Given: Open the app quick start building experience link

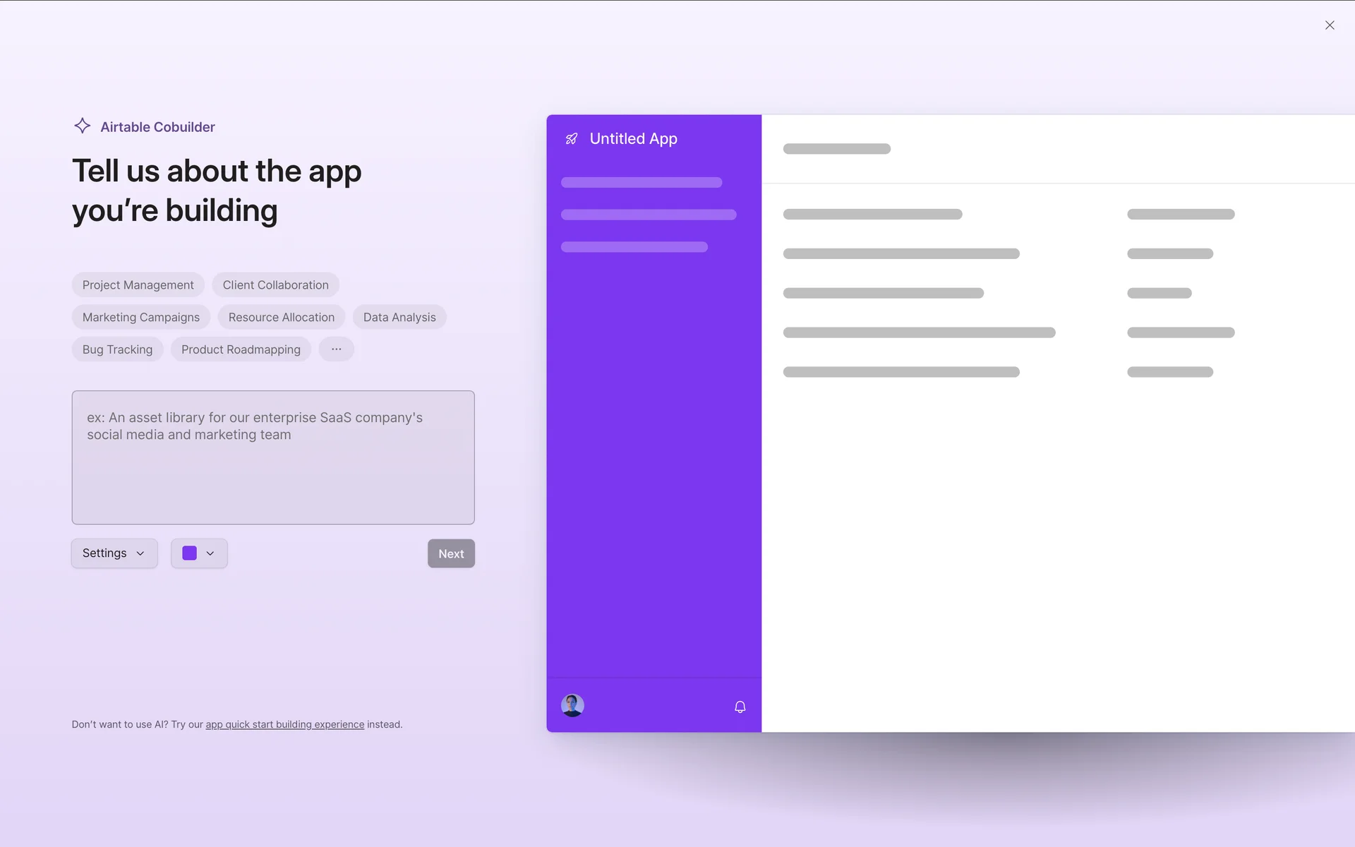Looking at the screenshot, I should (x=284, y=724).
